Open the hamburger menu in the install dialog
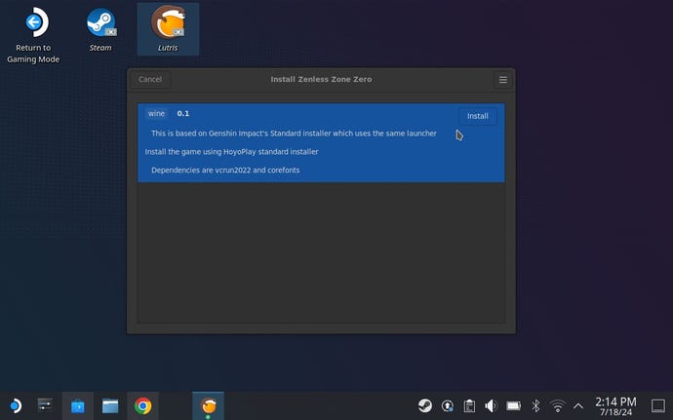The width and height of the screenshot is (673, 420). (x=502, y=80)
